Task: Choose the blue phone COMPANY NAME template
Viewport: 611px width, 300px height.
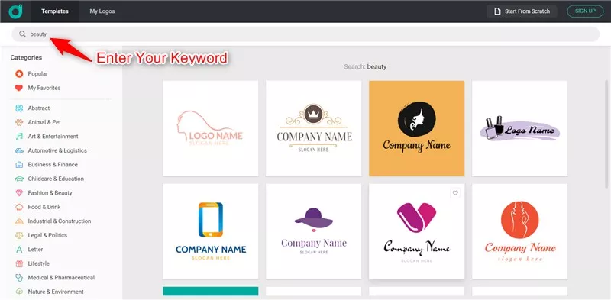Action: (211, 231)
